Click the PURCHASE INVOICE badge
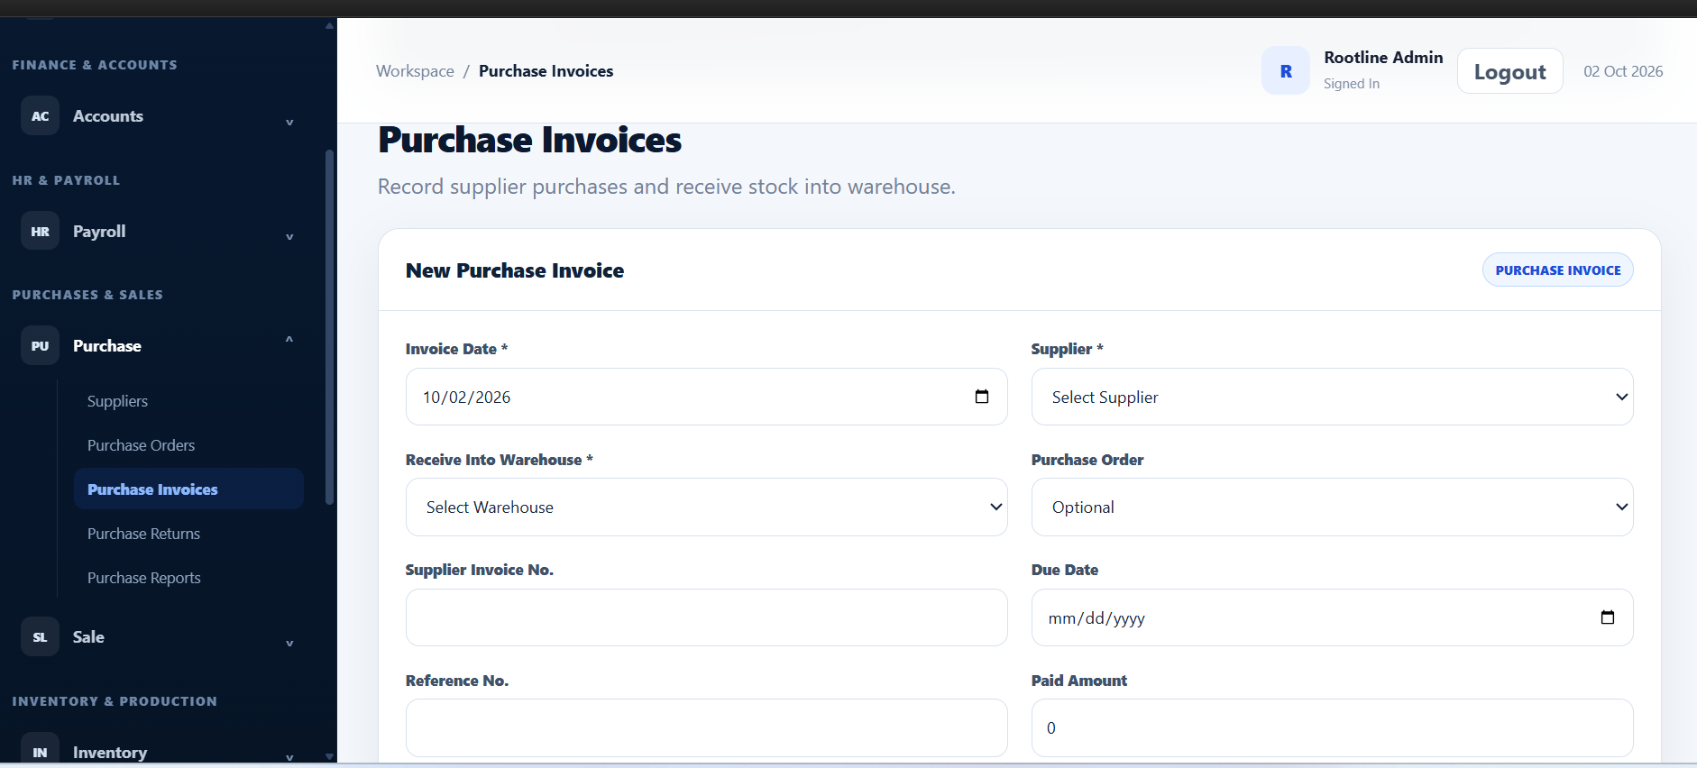The width and height of the screenshot is (1697, 768). (1558, 270)
